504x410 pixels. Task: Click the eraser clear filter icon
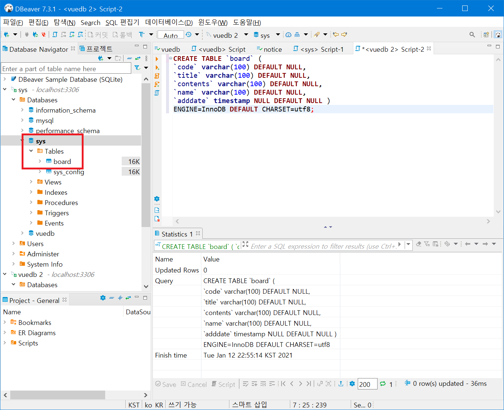coord(419,244)
